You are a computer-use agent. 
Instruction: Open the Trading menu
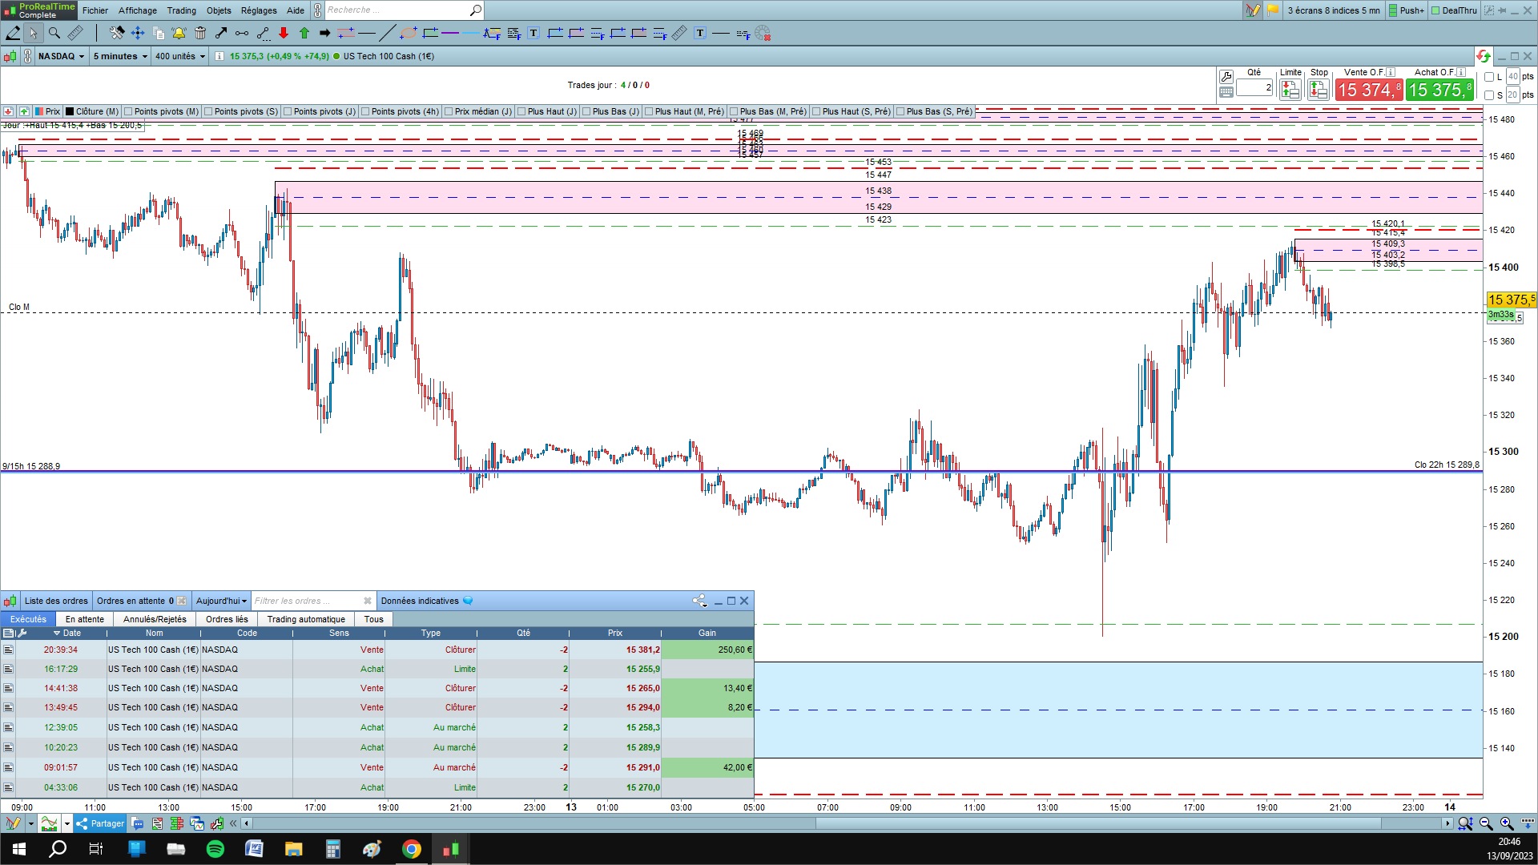181,10
